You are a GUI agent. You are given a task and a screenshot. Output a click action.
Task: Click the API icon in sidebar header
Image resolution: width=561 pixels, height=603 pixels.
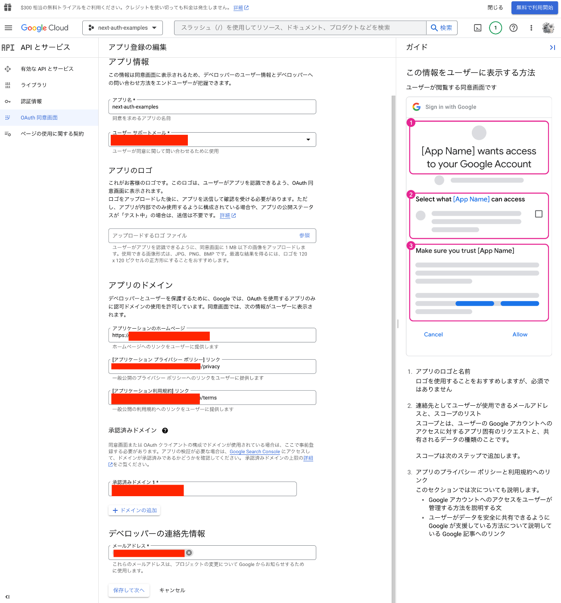(8, 47)
